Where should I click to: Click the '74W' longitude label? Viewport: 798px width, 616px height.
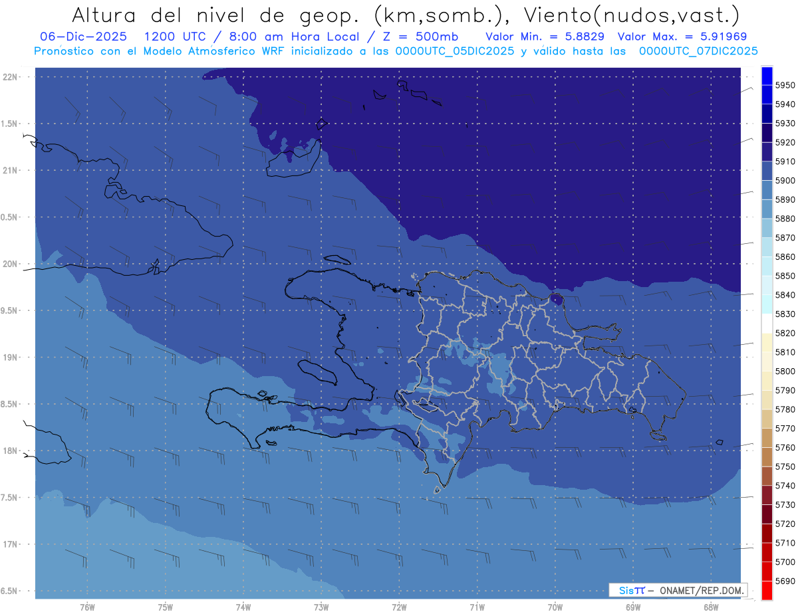click(x=243, y=607)
